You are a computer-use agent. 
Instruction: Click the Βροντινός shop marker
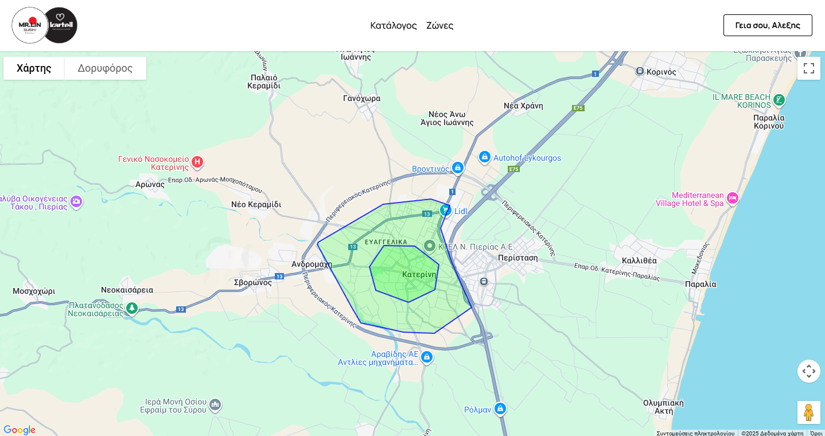click(x=457, y=168)
